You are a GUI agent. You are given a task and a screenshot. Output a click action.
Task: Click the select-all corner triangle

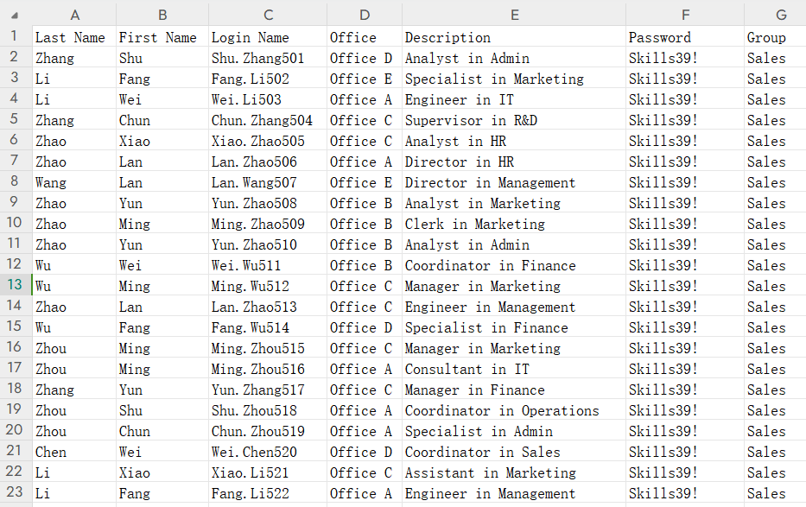point(15,16)
